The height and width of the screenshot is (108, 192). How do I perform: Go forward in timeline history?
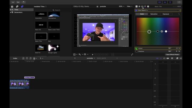pos(117,58)
